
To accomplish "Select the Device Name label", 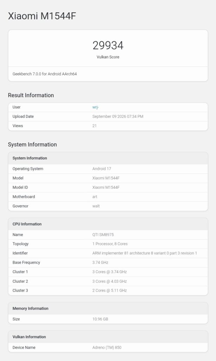I will 24,348.
